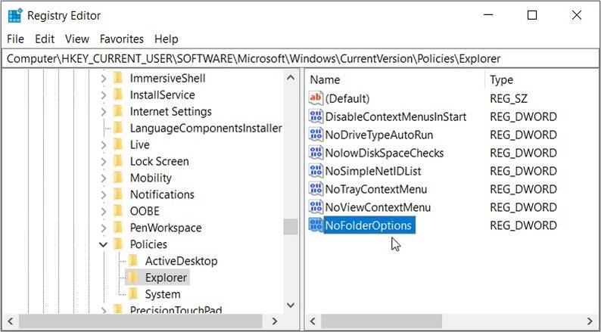Click the values pane horizontal scroll right arrow

point(590,321)
